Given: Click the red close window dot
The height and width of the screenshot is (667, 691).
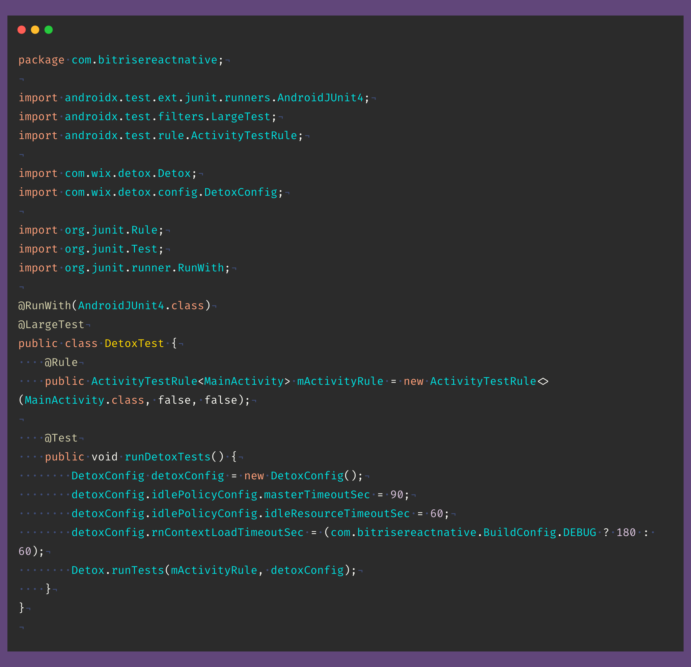Looking at the screenshot, I should point(22,30).
